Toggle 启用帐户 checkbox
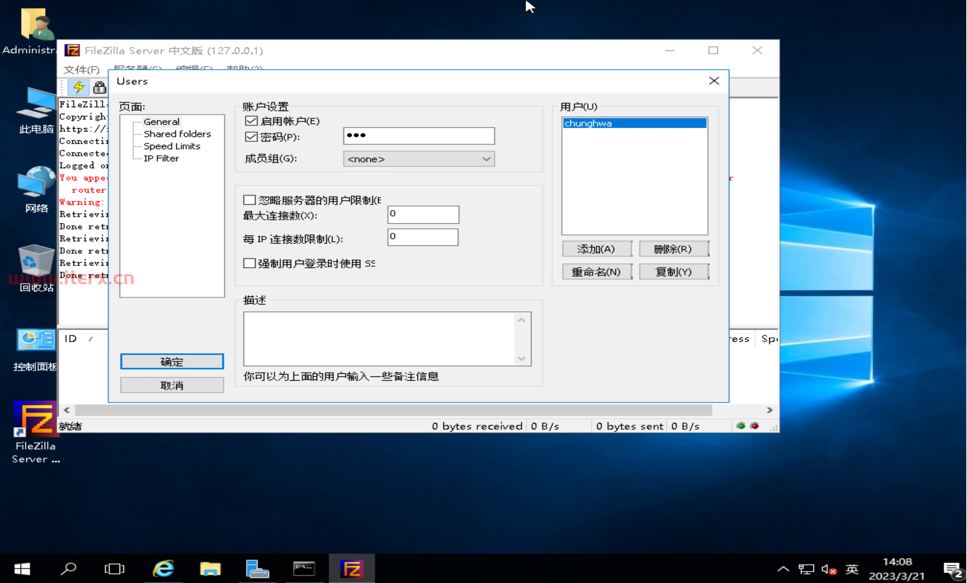The width and height of the screenshot is (967, 583). pyautogui.click(x=251, y=121)
